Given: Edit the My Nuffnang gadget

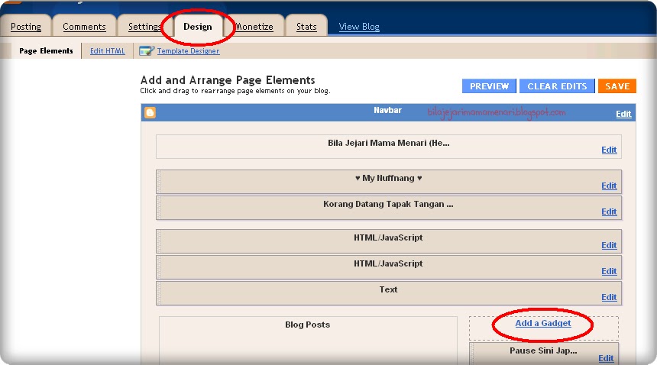Looking at the screenshot, I should point(609,186).
